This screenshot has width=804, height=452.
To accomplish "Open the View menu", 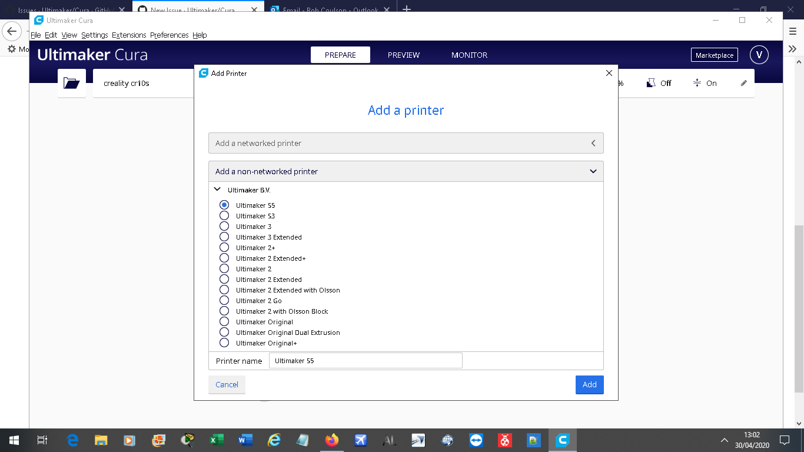I will click(69, 35).
